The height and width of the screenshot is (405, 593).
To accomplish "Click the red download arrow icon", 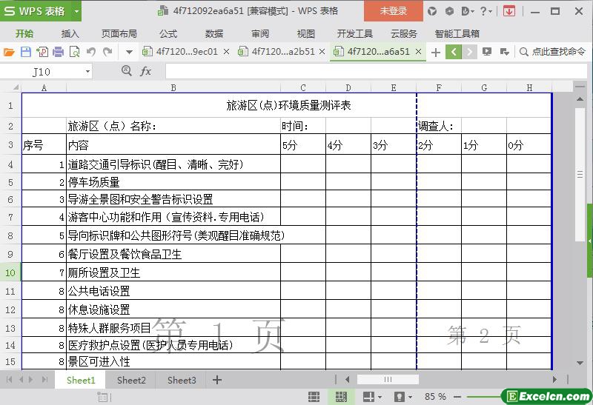I will (x=509, y=11).
